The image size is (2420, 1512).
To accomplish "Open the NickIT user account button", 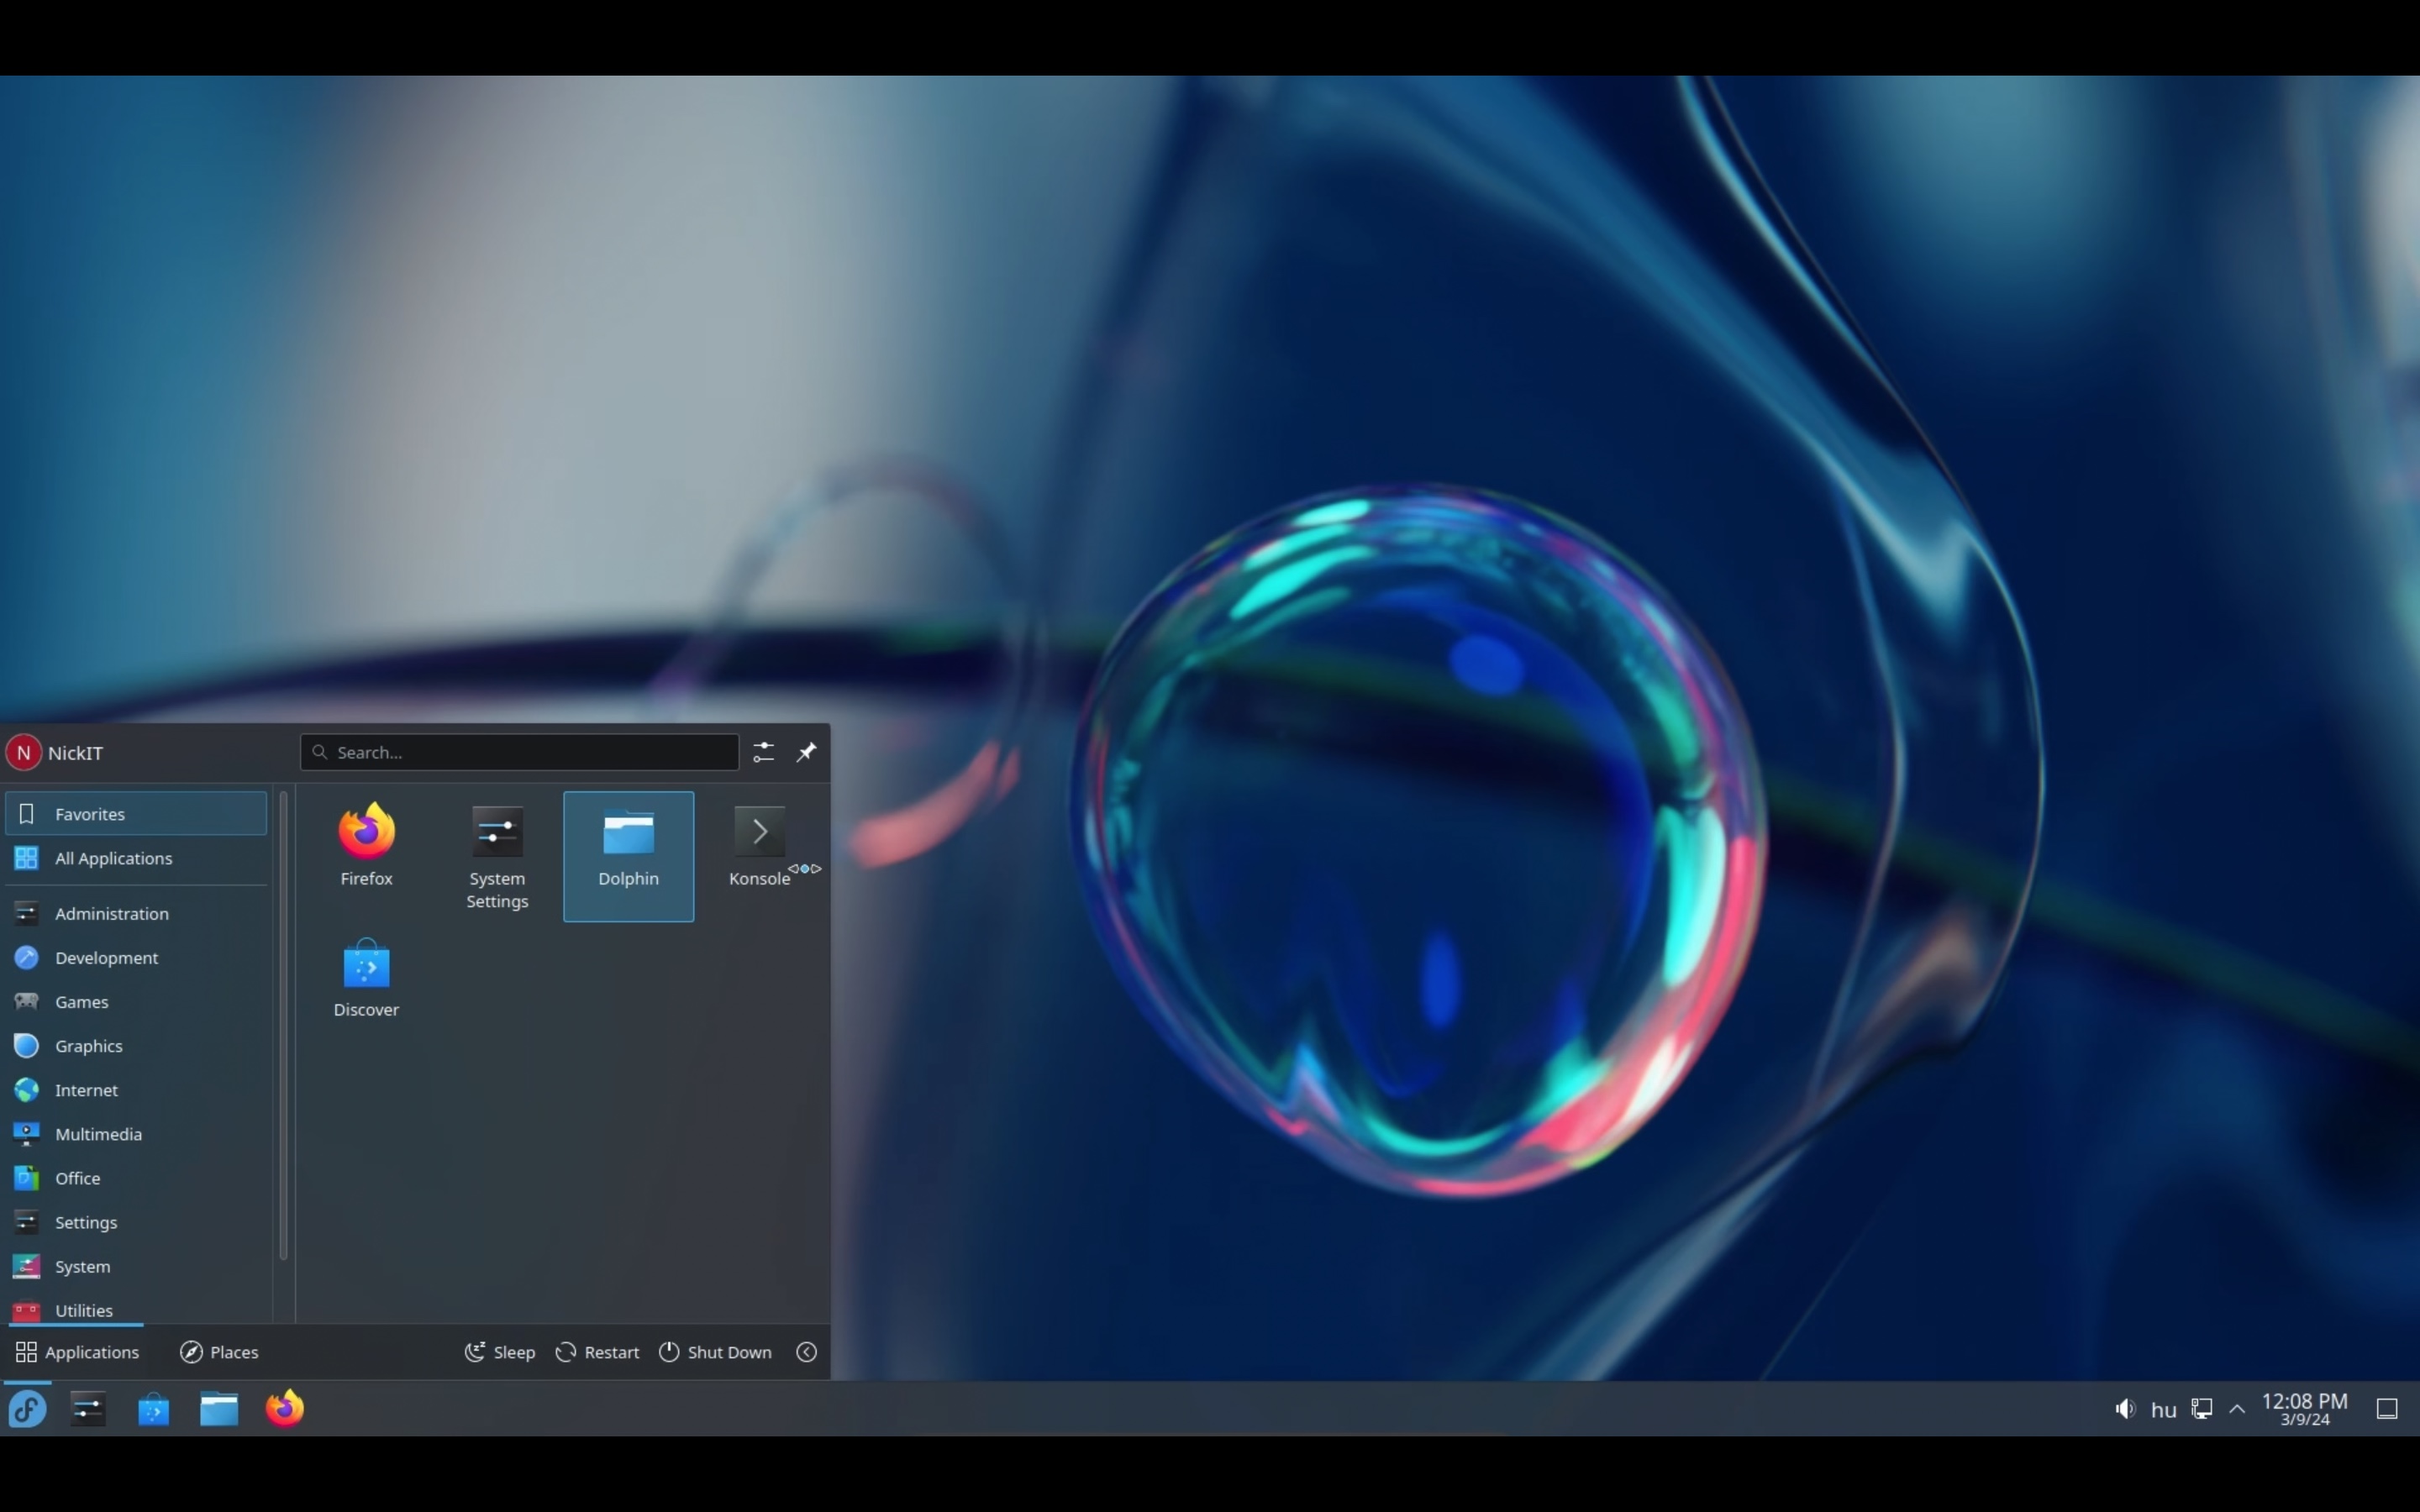I will pyautogui.click(x=56, y=752).
